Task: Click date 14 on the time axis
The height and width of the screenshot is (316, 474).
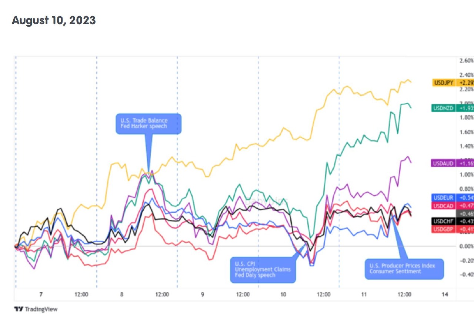Action: coord(445,295)
